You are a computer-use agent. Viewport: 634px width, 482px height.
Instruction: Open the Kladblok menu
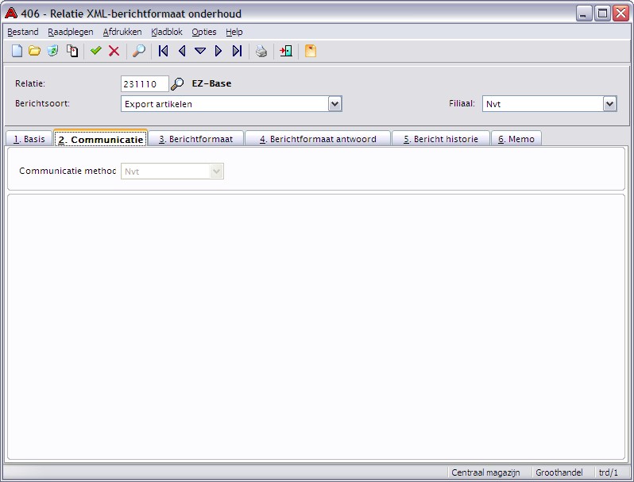tap(167, 32)
